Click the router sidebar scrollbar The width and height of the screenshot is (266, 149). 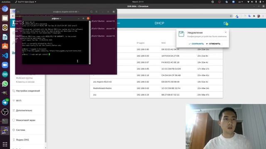(x=45, y=108)
